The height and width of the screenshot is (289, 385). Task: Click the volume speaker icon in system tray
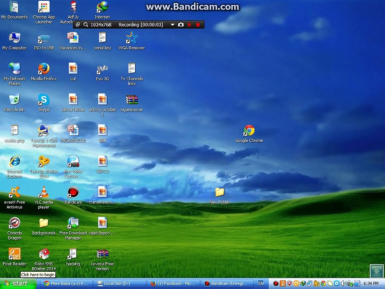click(343, 283)
